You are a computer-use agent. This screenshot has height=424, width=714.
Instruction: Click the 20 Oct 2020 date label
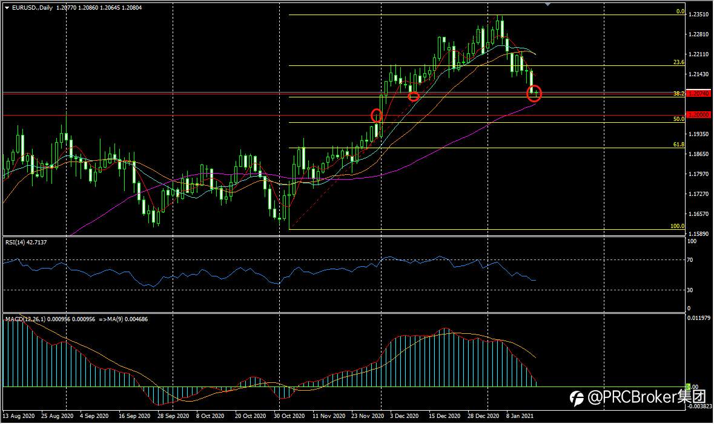(x=251, y=416)
